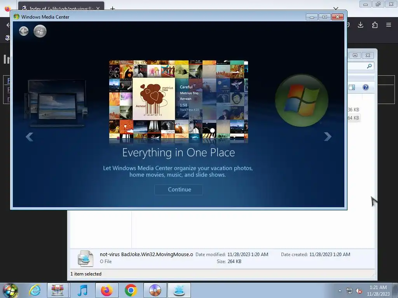Image resolution: width=398 pixels, height=298 pixels.
Task: Toggle Explorer preview pane icon
Action: pyautogui.click(x=352, y=87)
